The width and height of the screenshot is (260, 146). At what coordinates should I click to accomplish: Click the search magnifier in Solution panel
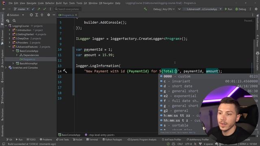click(x=14, y=21)
